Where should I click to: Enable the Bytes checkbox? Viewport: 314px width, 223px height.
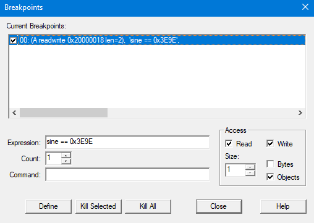(270, 164)
